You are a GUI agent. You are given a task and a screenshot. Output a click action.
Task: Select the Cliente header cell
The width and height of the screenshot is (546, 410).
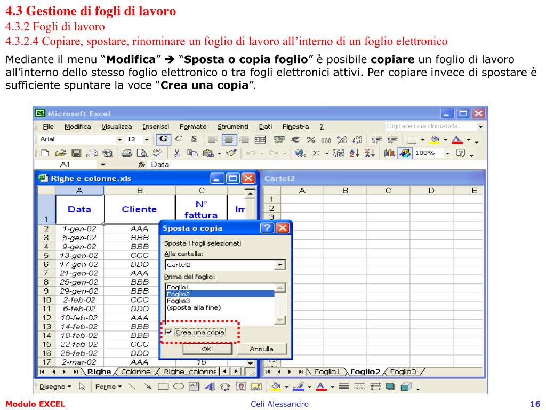pos(139,209)
